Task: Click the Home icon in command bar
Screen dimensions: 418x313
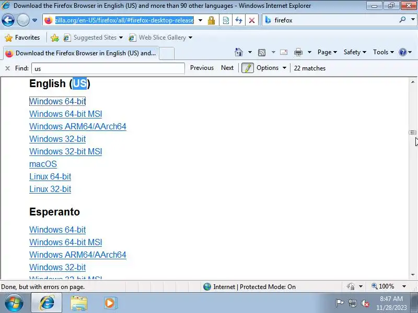Action: click(239, 52)
